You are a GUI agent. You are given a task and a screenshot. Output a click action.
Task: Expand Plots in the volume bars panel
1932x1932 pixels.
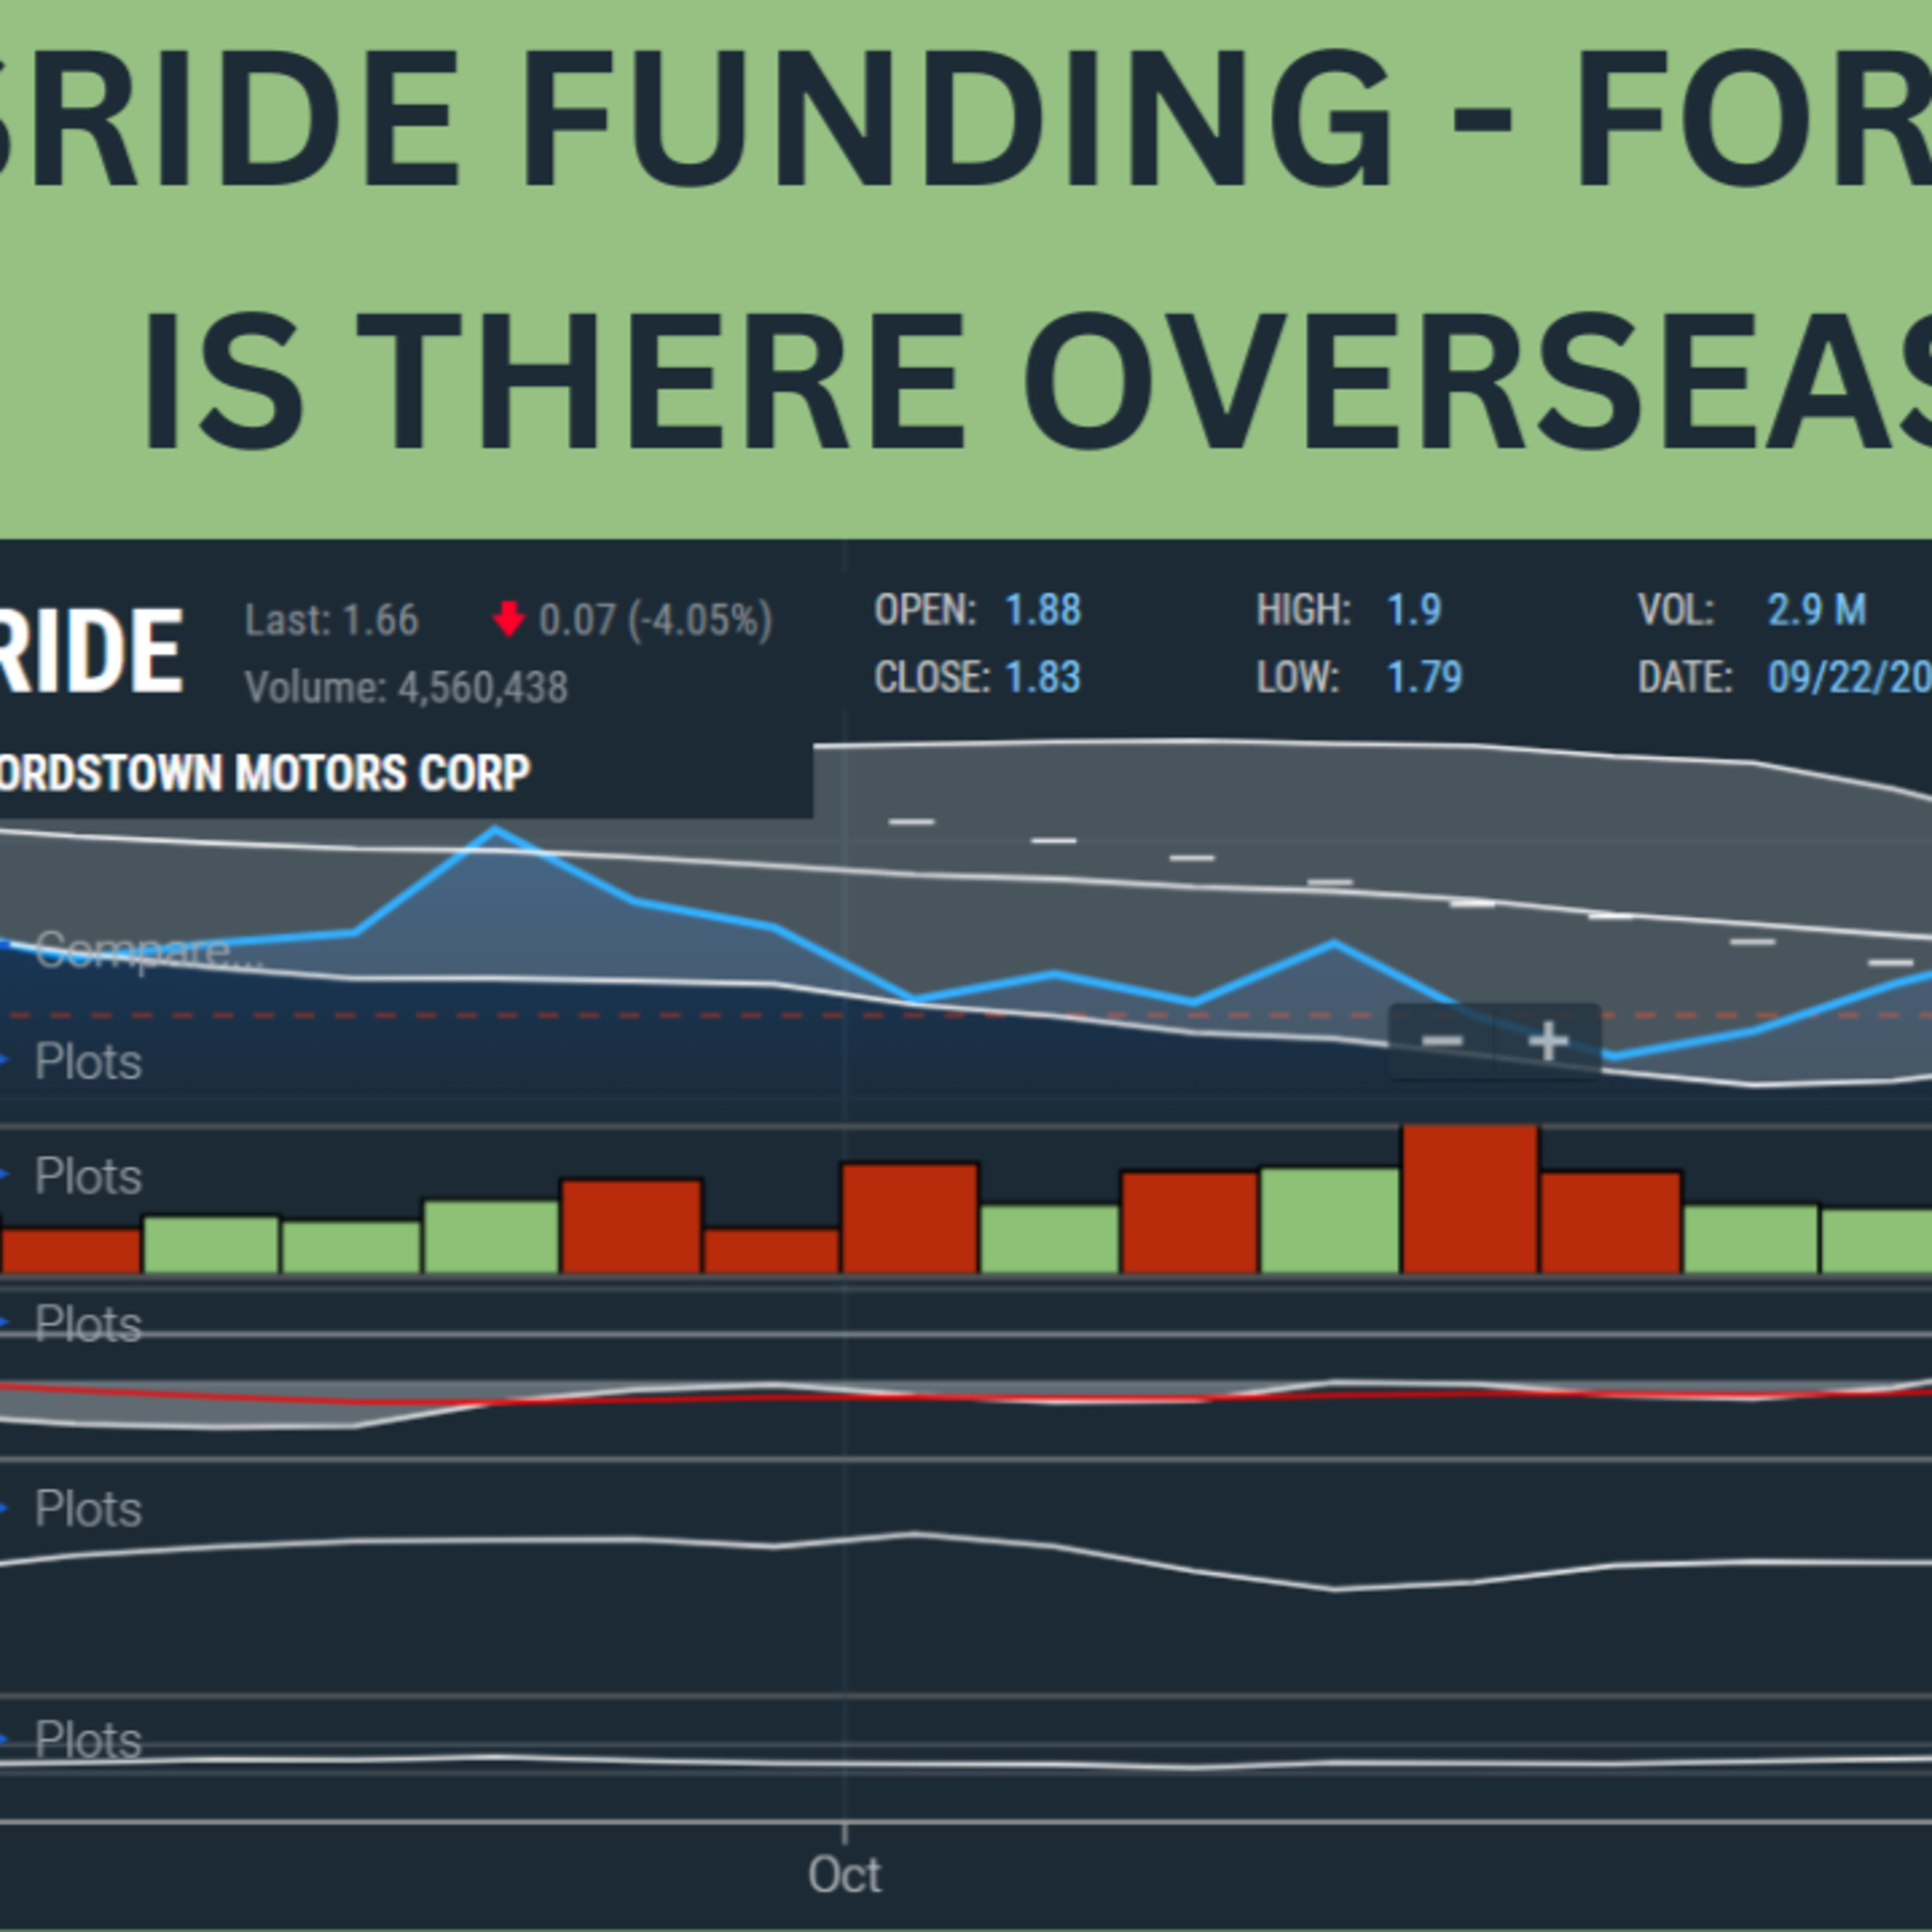coord(88,1177)
